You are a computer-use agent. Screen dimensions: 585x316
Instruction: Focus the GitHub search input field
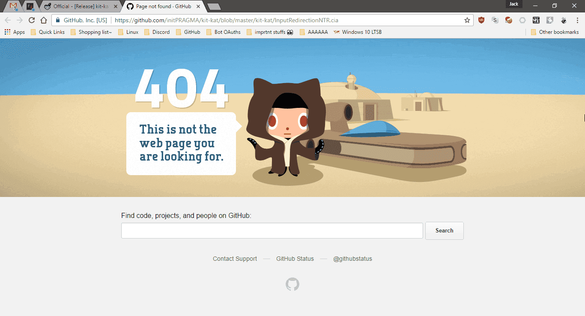pyautogui.click(x=272, y=230)
